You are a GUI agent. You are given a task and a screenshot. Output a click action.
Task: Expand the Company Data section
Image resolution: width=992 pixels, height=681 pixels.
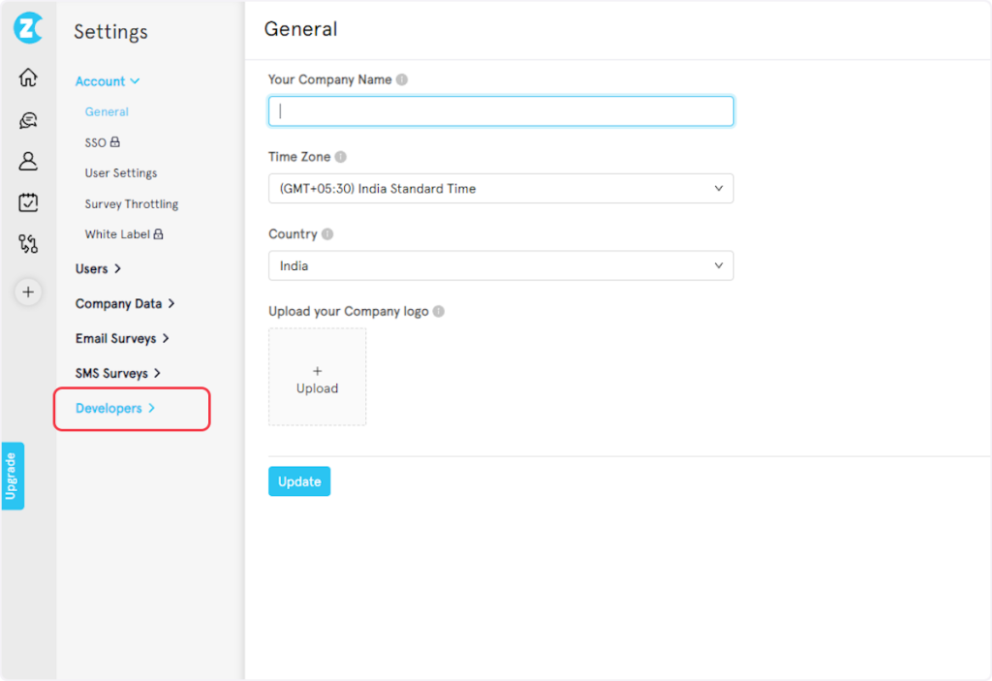(125, 304)
